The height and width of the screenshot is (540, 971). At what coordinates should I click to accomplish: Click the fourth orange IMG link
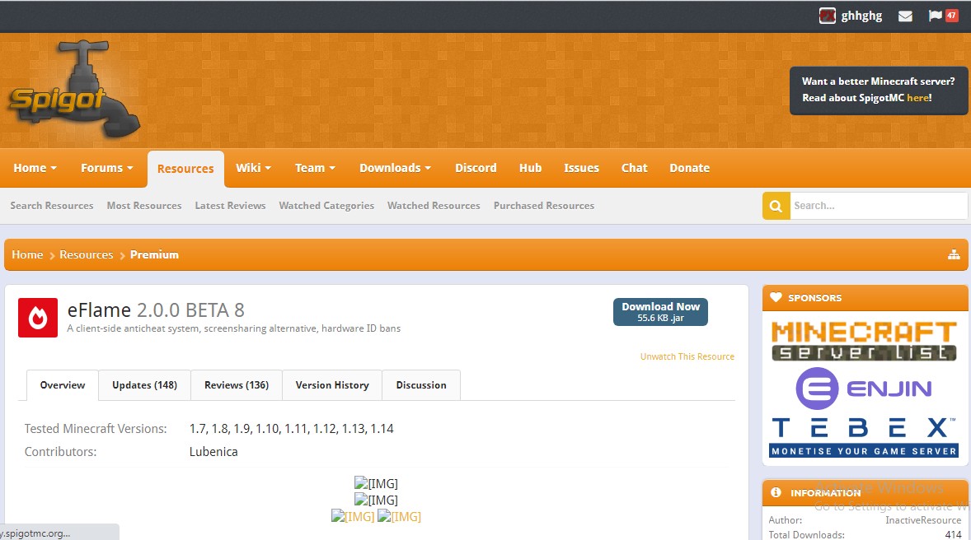(400, 516)
